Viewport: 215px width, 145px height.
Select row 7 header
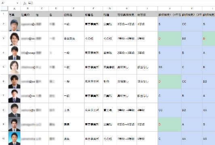click(x=4, y=95)
